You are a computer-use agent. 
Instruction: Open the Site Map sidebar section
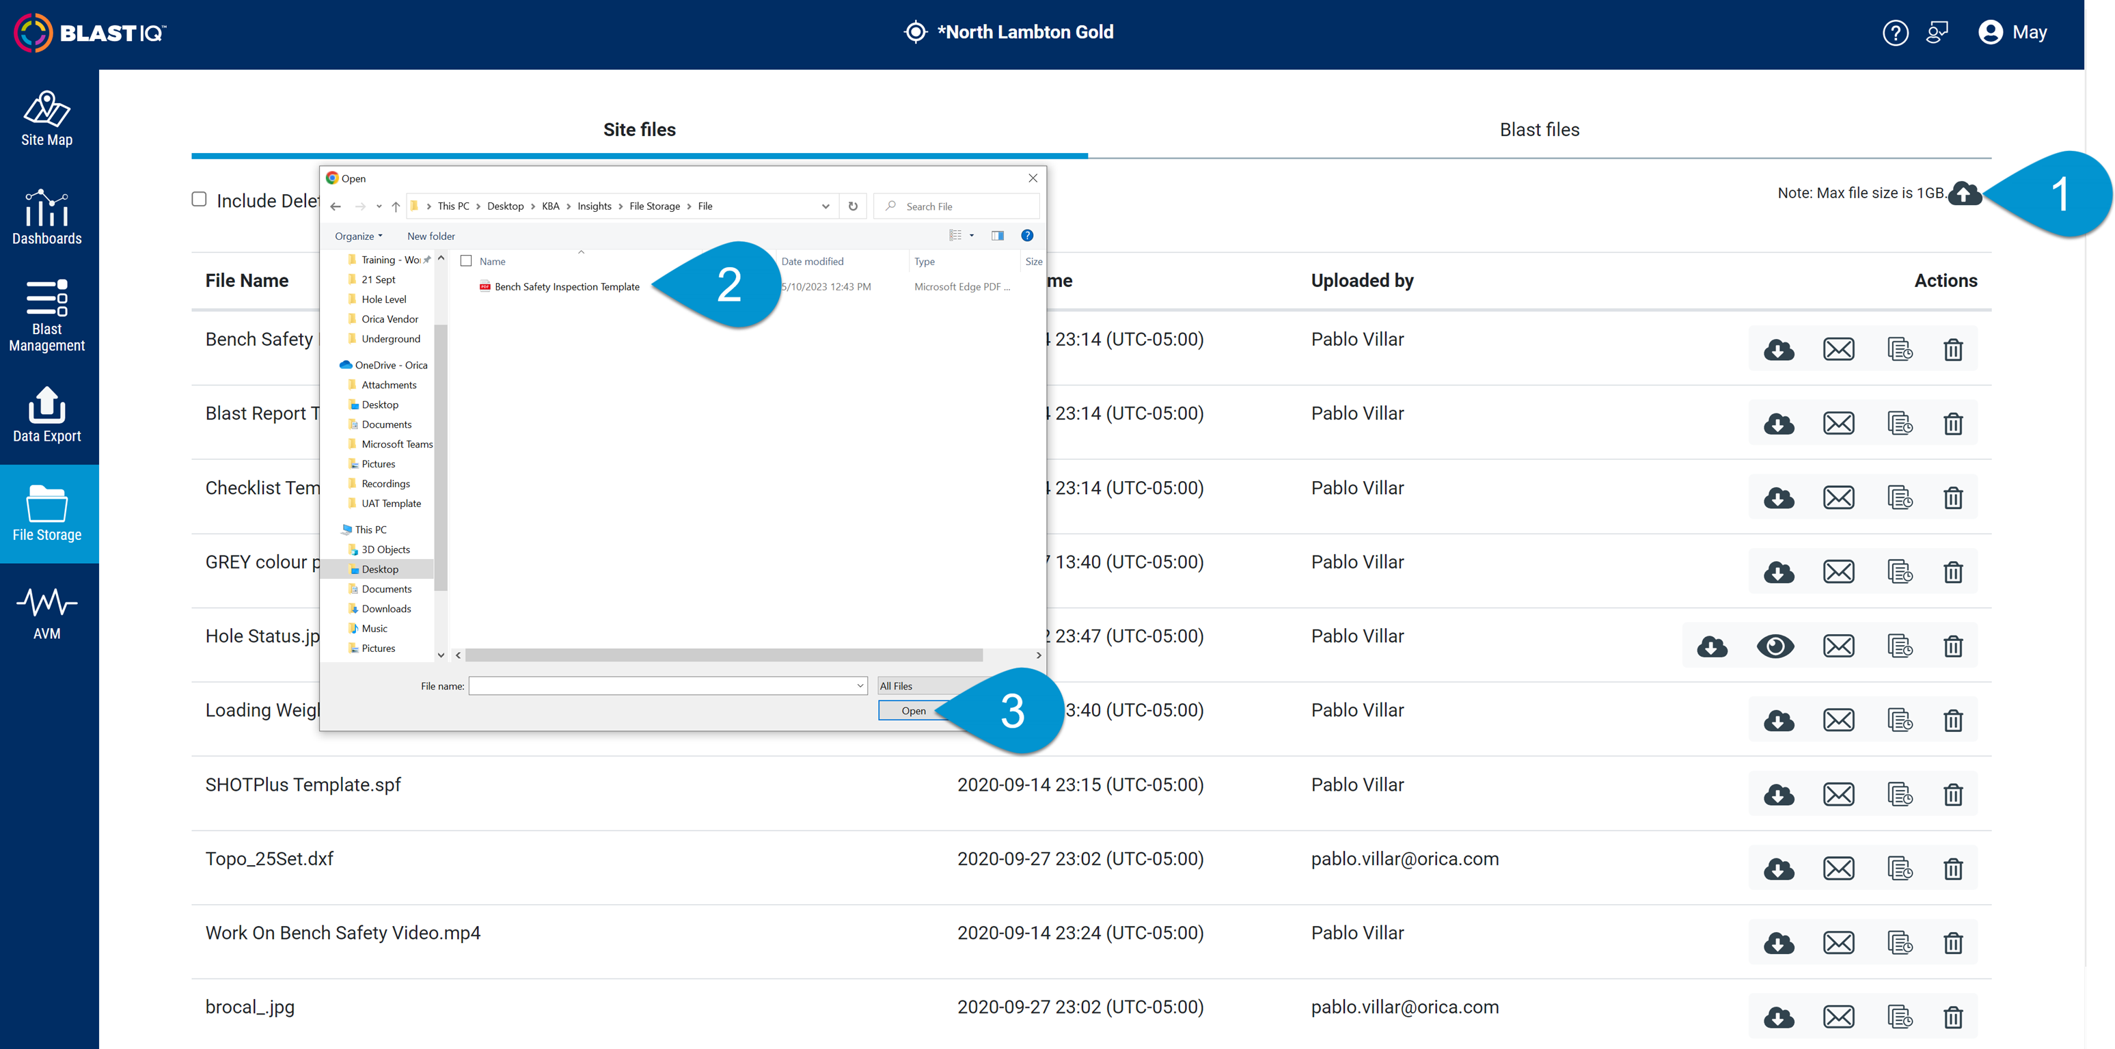click(x=46, y=119)
